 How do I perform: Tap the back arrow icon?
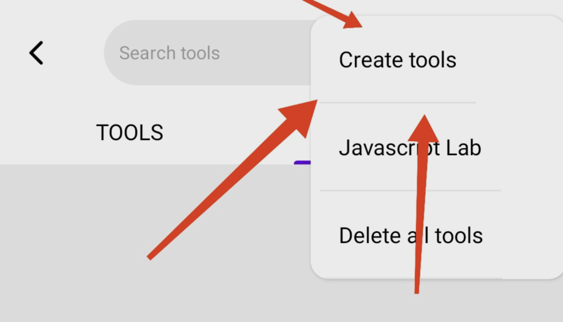point(36,53)
